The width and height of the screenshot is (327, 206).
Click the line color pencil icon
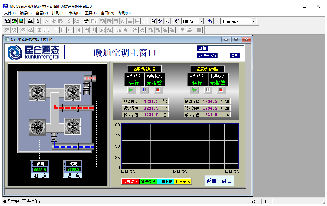point(109,21)
